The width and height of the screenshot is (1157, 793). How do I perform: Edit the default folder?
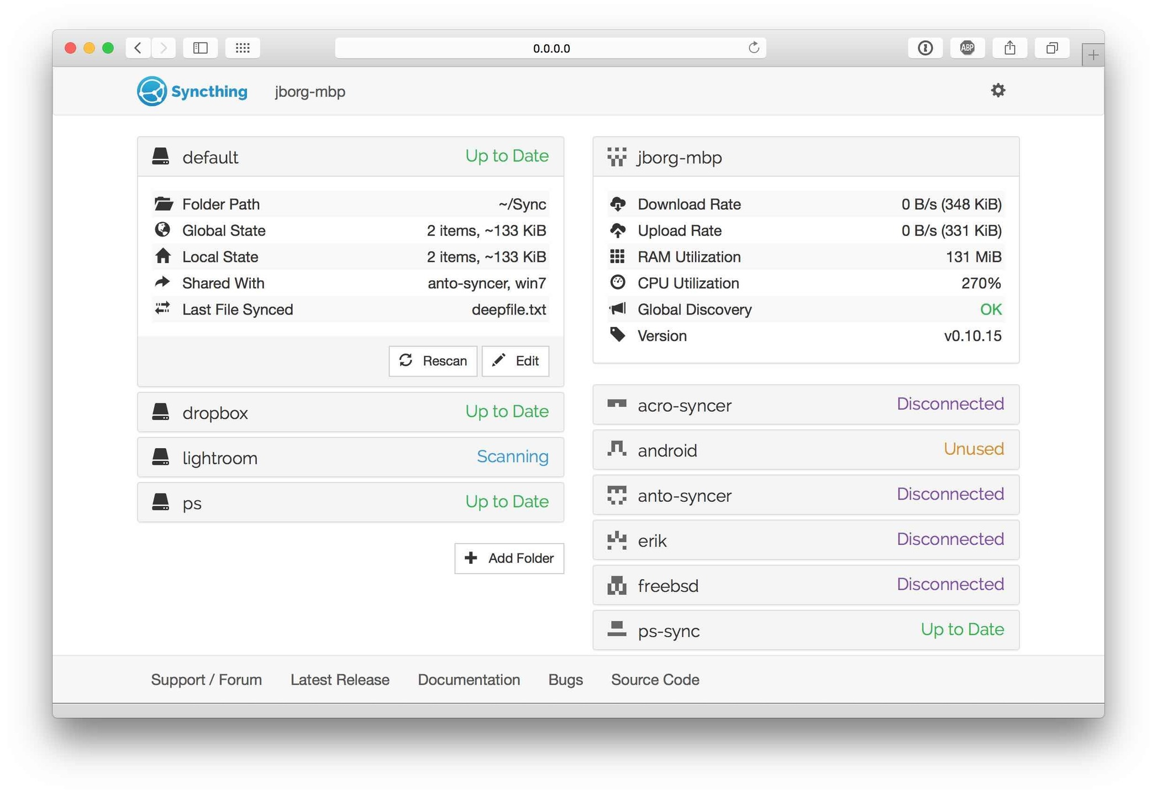click(x=515, y=361)
